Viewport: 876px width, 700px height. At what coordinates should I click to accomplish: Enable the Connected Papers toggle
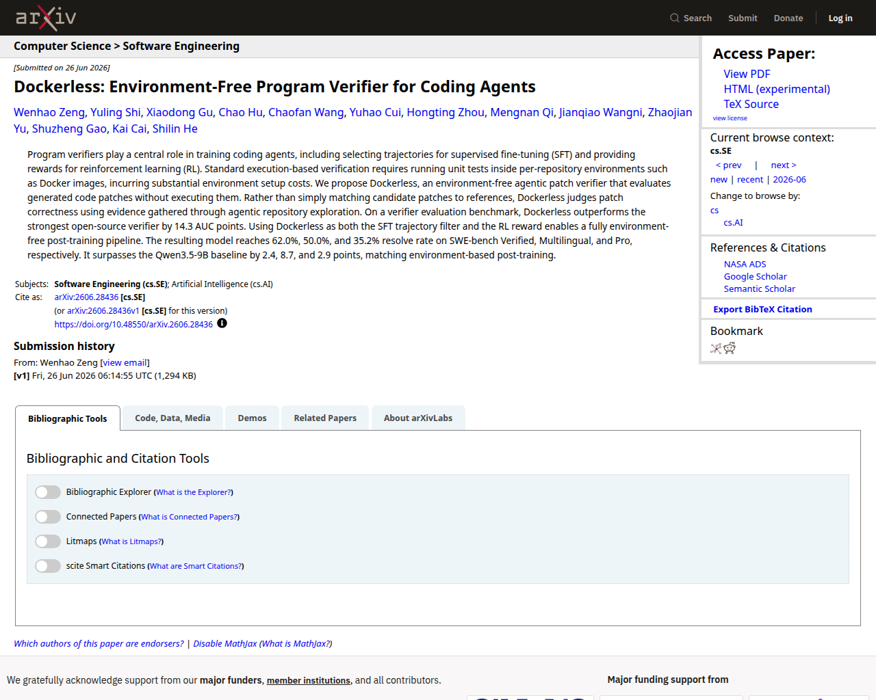[48, 517]
